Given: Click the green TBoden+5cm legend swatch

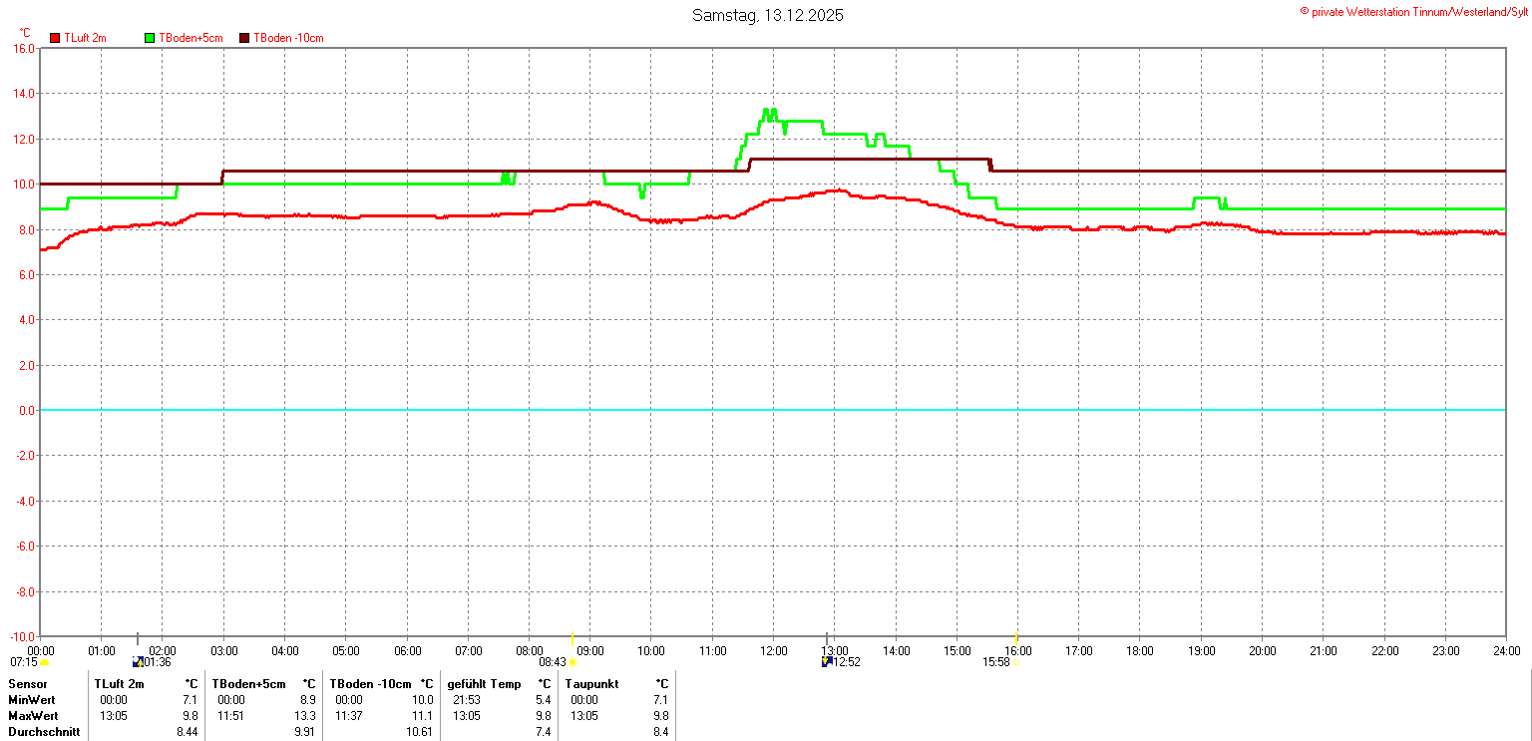Looking at the screenshot, I should 151,38.
